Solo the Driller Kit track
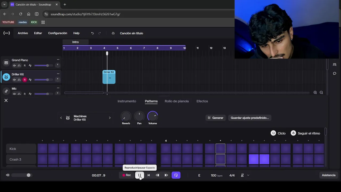 point(19,80)
